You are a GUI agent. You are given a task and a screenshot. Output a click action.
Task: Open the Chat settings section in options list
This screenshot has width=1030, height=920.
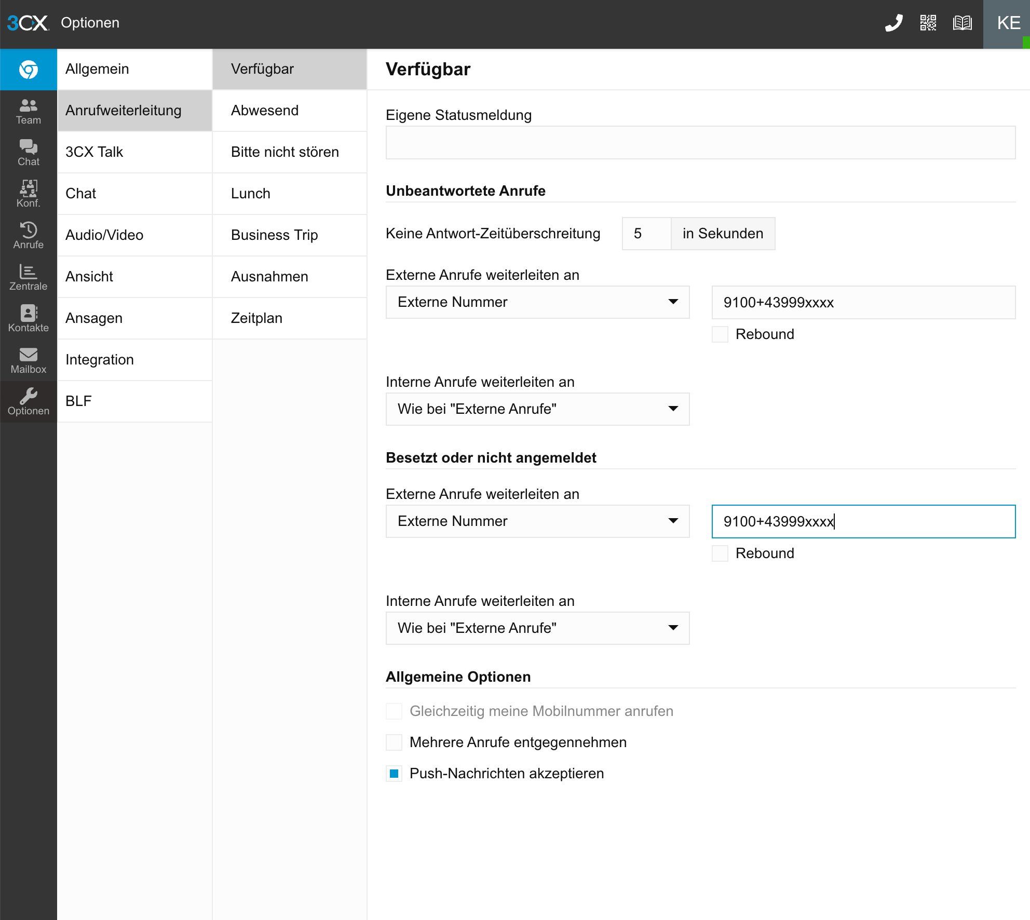click(x=134, y=194)
